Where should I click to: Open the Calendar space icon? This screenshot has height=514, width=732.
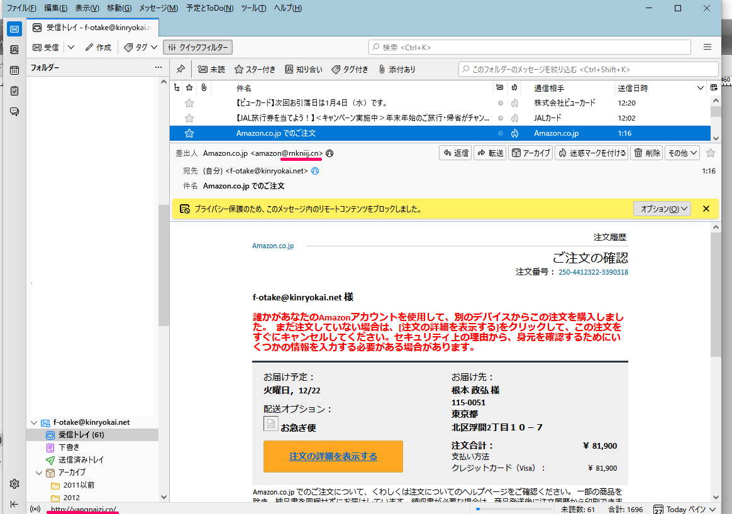(14, 70)
